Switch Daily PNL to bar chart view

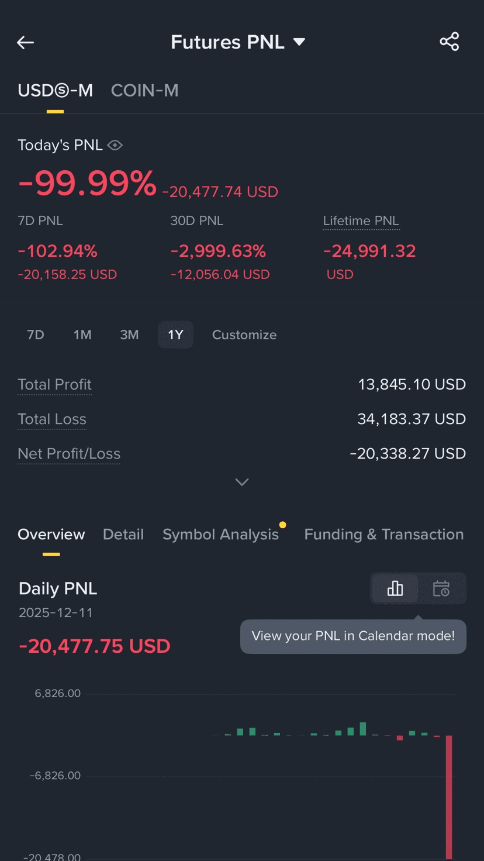pyautogui.click(x=395, y=588)
